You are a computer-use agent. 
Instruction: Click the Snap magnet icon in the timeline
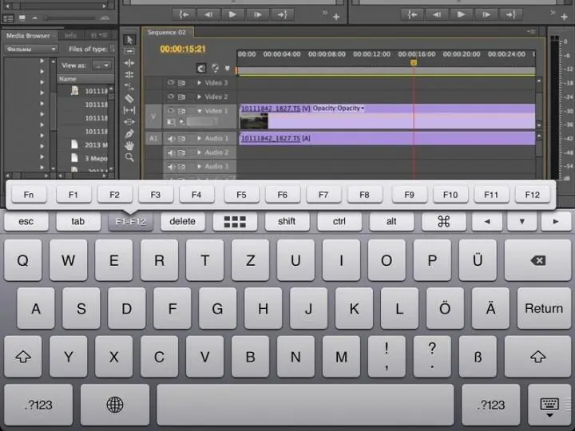[x=201, y=69]
